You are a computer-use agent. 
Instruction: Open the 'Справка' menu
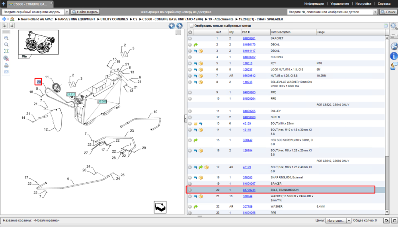[x=384, y=4]
